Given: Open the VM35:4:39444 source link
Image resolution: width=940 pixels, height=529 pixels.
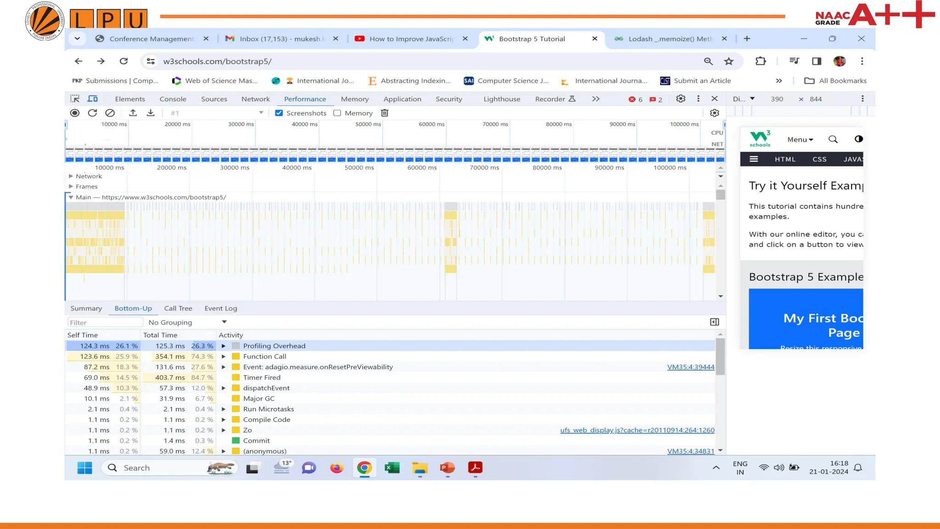Looking at the screenshot, I should pos(690,367).
